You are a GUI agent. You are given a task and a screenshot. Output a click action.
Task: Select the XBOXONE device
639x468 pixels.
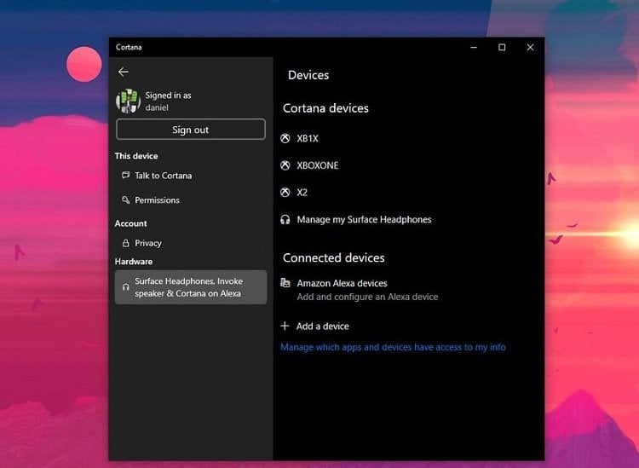pyautogui.click(x=310, y=165)
